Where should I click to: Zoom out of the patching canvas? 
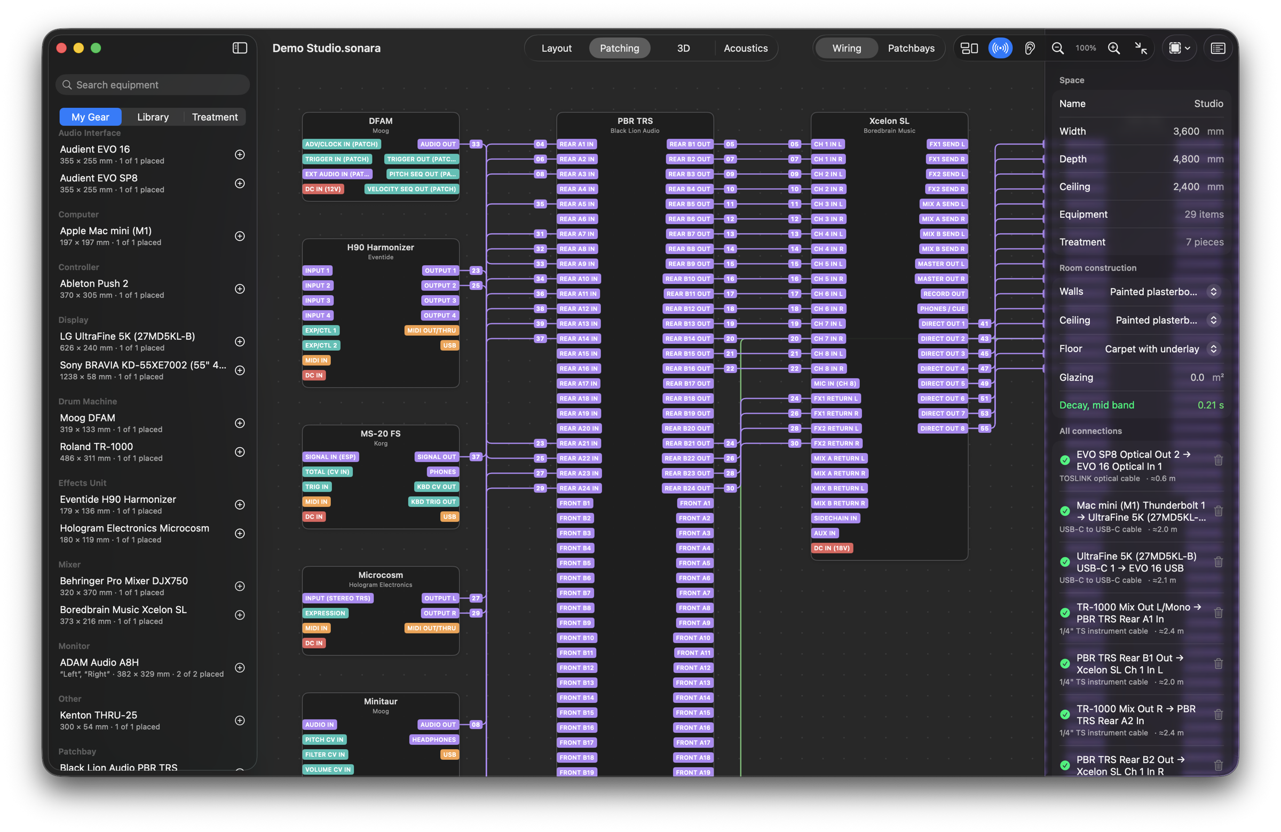click(x=1057, y=49)
